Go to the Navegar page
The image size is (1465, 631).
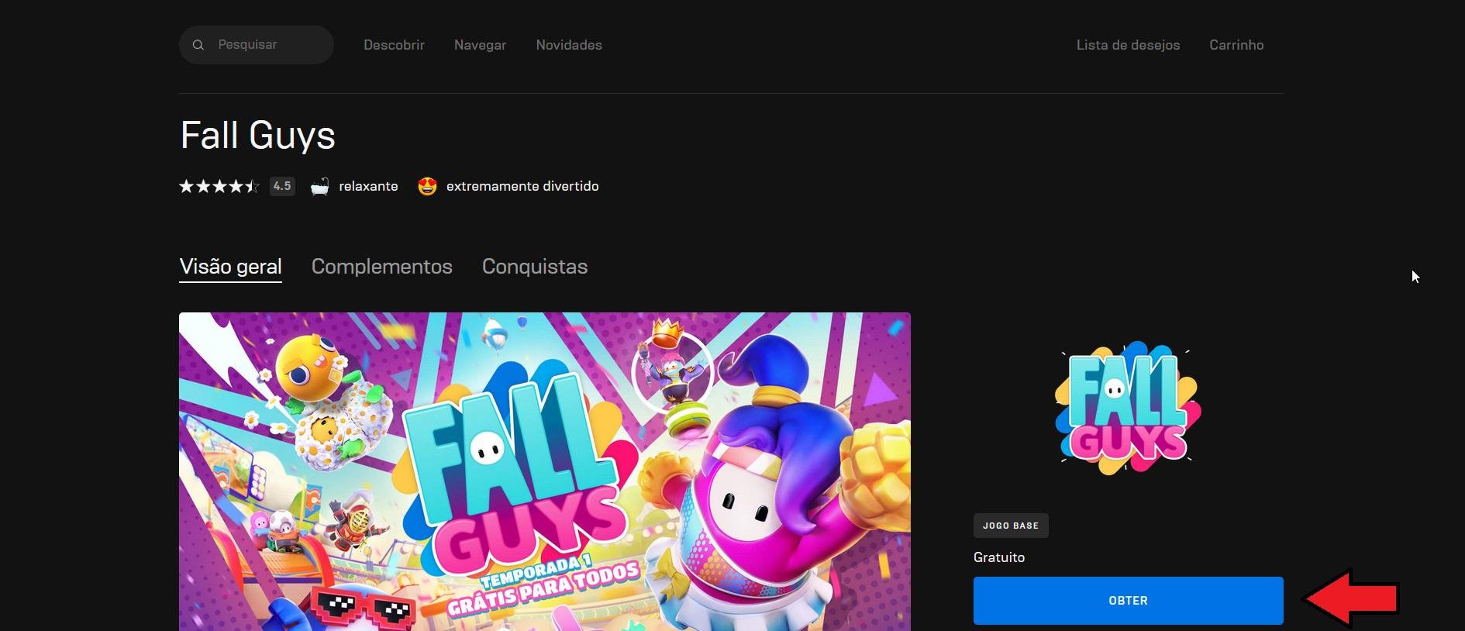(480, 45)
